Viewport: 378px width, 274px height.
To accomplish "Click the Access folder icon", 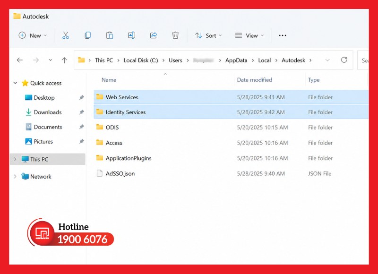I will [100, 142].
